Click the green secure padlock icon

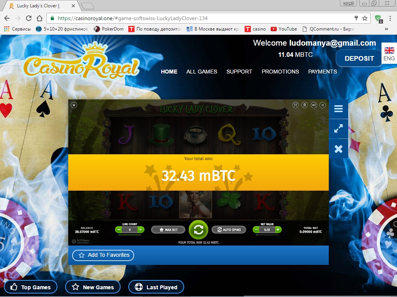(52, 18)
